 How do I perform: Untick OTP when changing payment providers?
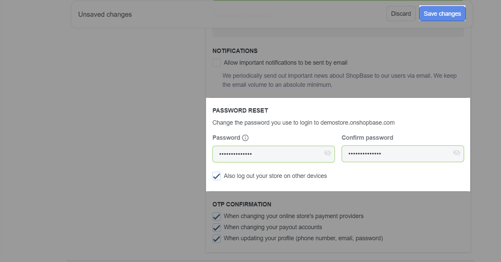(x=217, y=216)
